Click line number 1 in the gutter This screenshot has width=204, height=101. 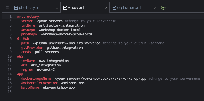pyautogui.click(x=10, y=17)
